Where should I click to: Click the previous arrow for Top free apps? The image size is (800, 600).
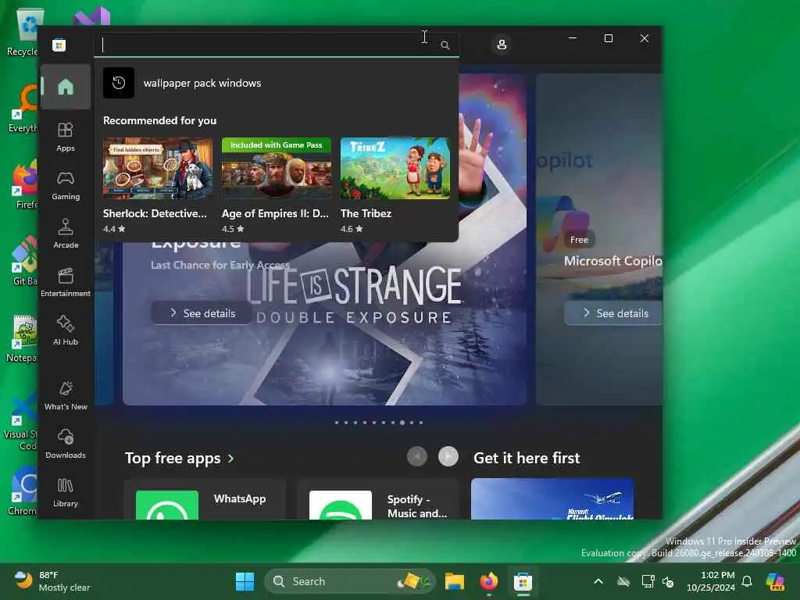click(417, 456)
